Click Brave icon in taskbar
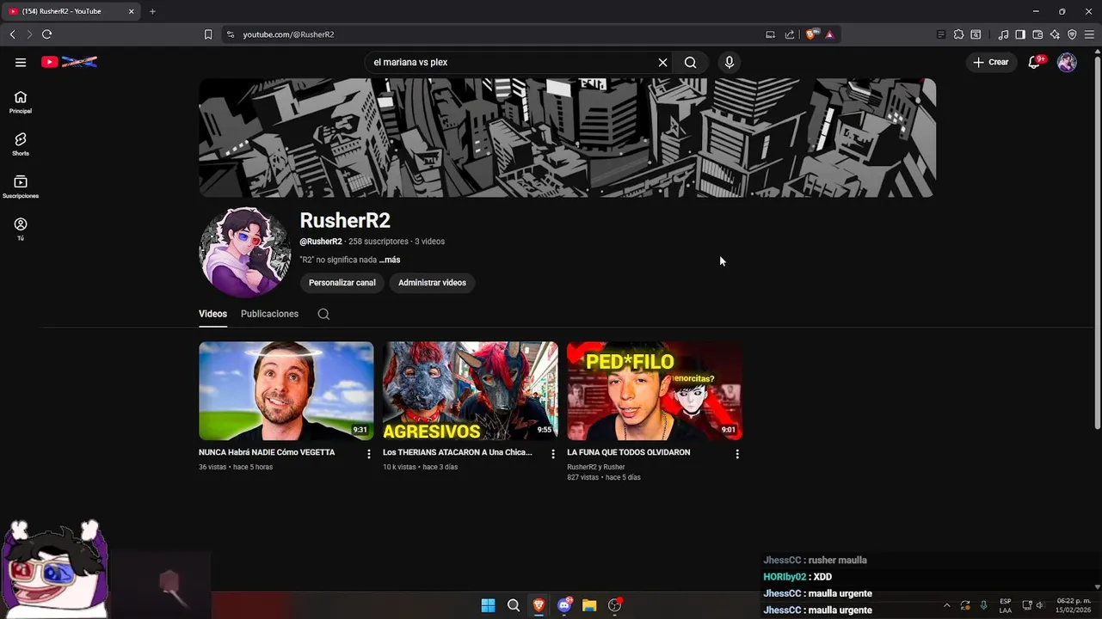 pyautogui.click(x=539, y=605)
